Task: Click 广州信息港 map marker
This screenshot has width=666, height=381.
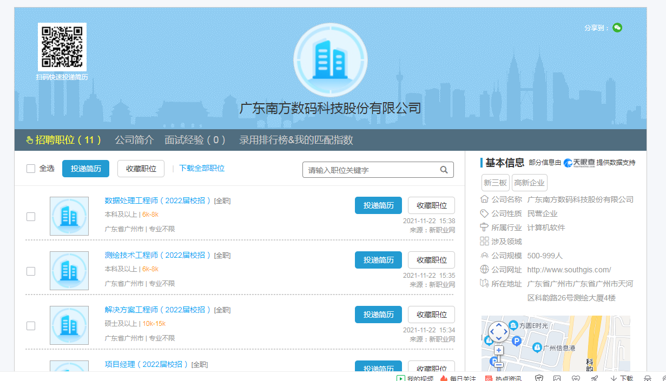Action: [x=537, y=346]
